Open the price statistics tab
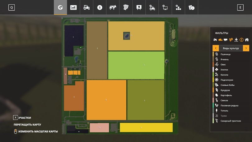The width and height of the screenshot is (252, 142). pos(73,8)
